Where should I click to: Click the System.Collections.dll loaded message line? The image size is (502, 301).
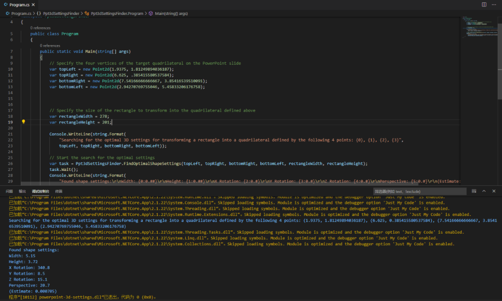231,244
